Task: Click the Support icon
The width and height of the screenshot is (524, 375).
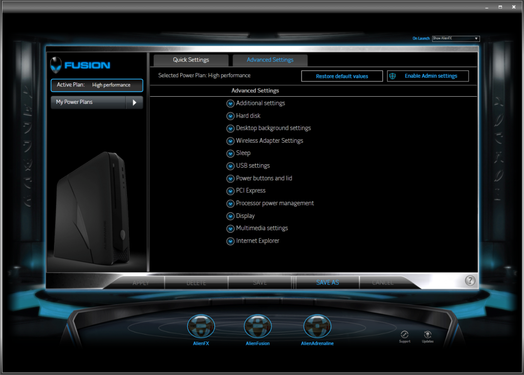Action: [x=404, y=335]
